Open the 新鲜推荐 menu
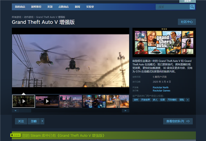Viewport: 206px width, 141px height. point(36,7)
